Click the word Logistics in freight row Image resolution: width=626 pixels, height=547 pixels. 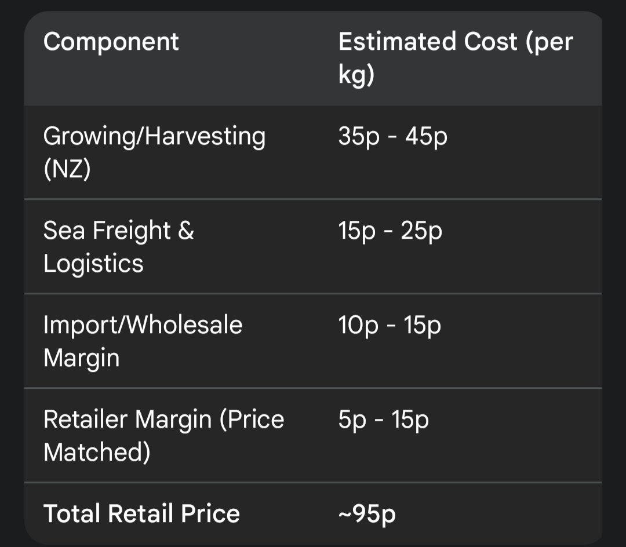93,264
